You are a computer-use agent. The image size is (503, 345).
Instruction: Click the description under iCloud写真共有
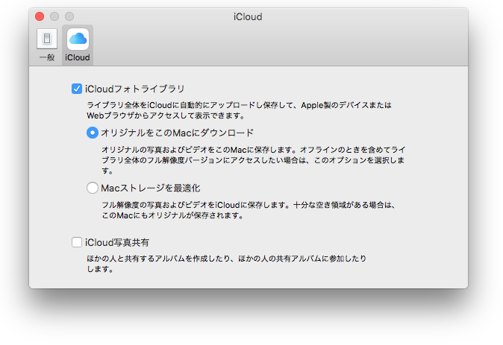224,264
